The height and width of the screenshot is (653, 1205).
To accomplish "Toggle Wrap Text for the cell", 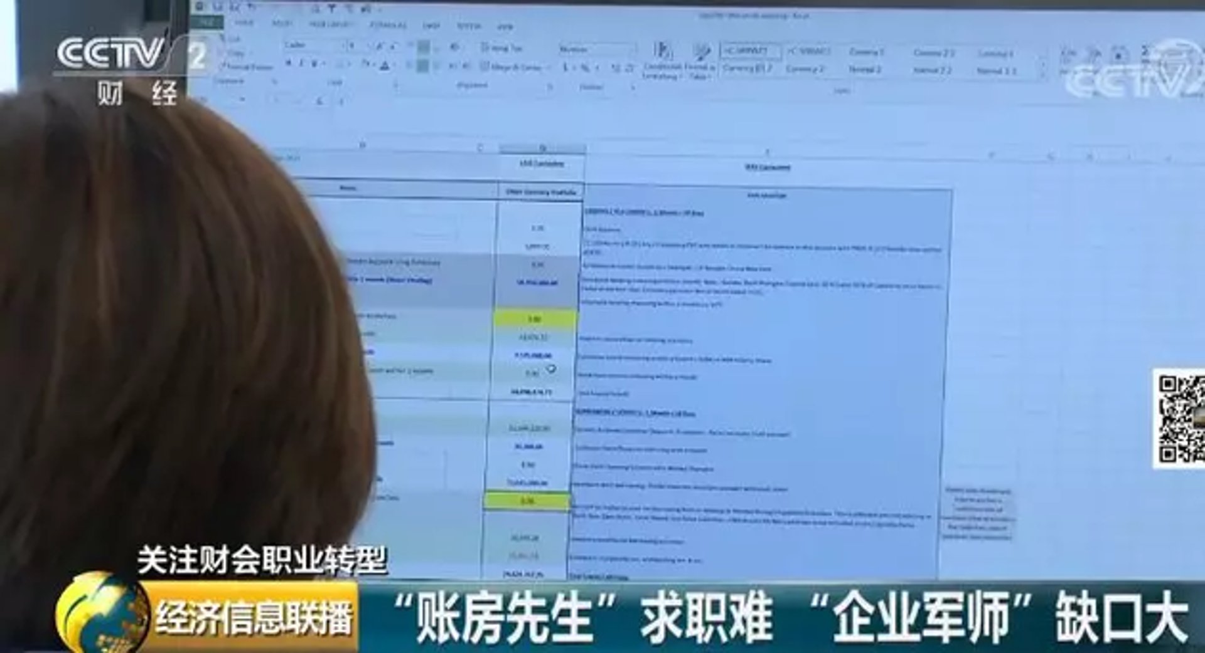I will (501, 48).
